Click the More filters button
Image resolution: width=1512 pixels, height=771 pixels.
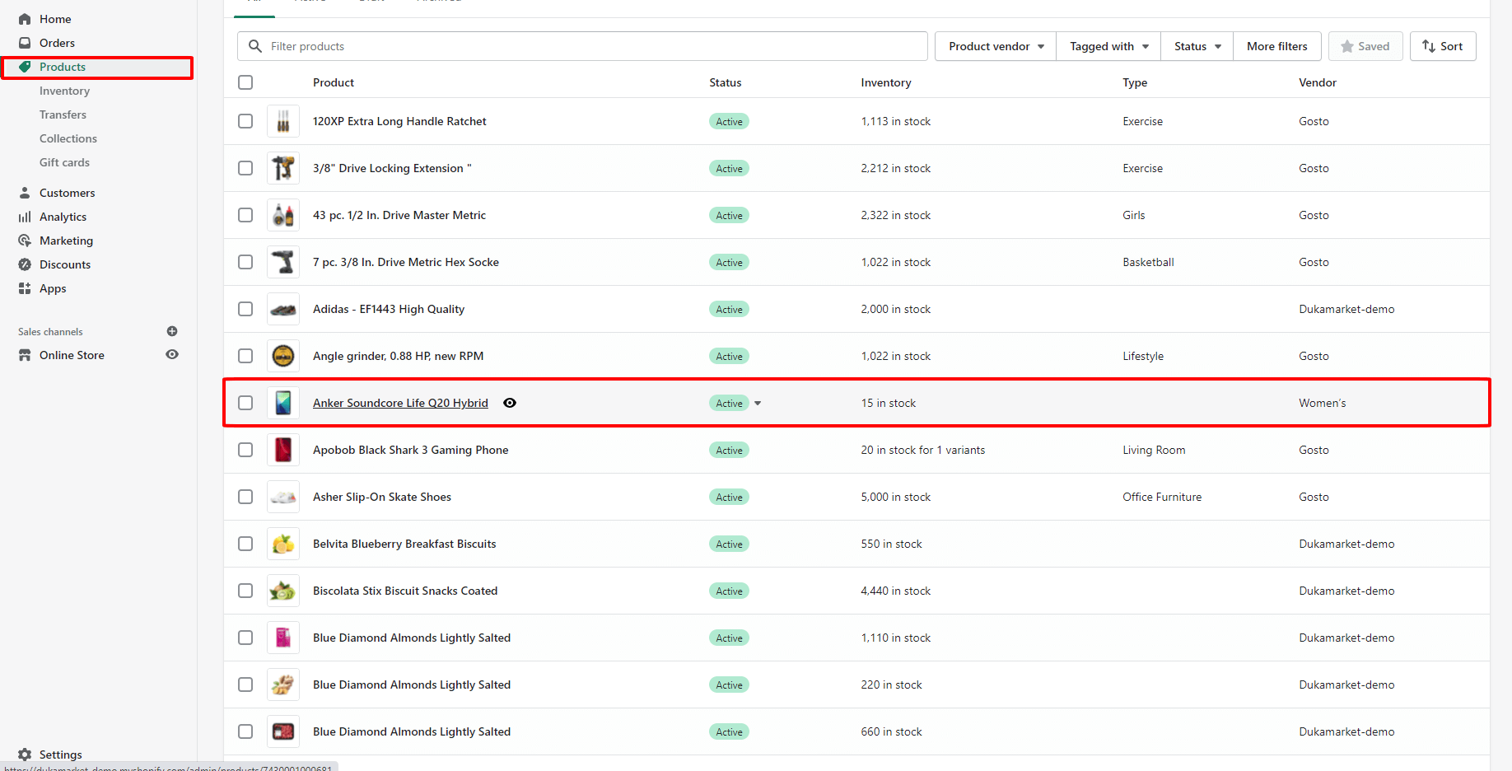(x=1276, y=46)
